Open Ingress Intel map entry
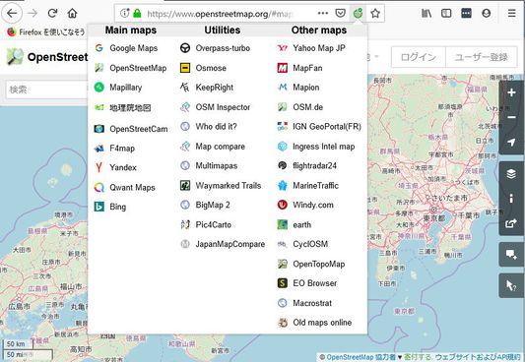The width and height of the screenshot is (525, 362). (x=316, y=146)
